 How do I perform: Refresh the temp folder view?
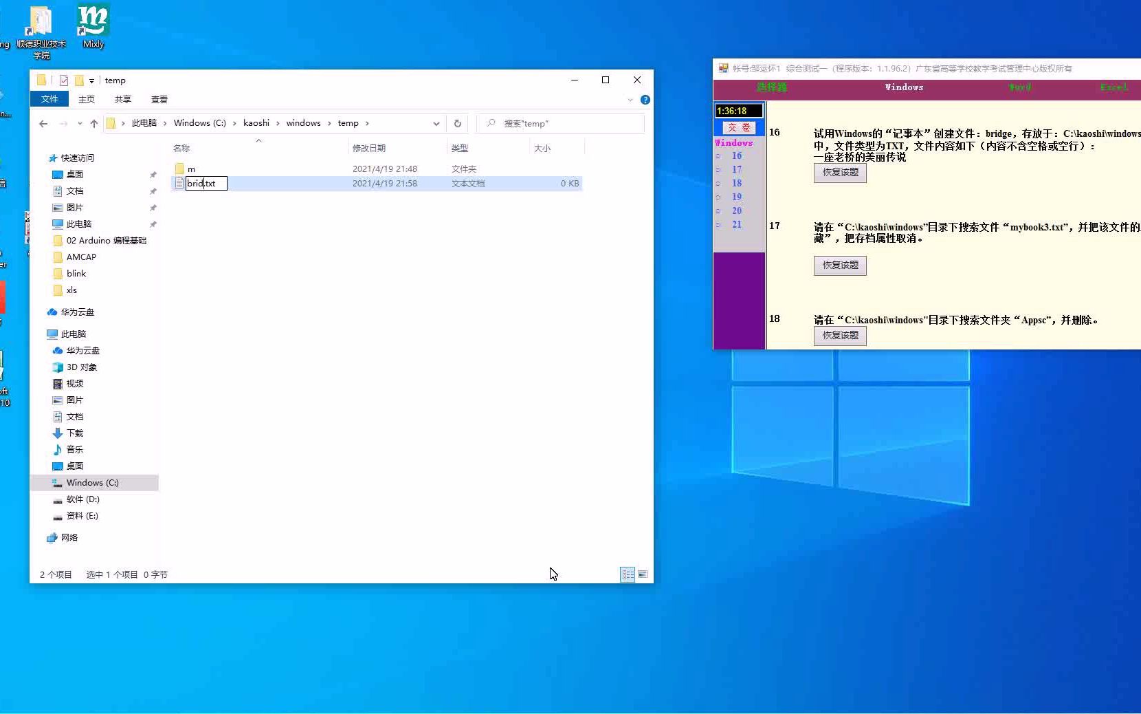point(458,124)
